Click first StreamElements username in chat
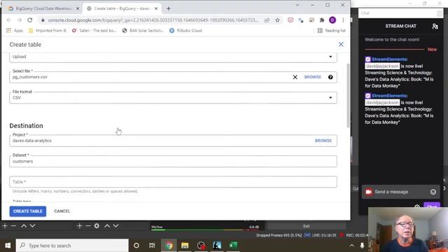This screenshot has height=252, width=448. click(x=389, y=59)
